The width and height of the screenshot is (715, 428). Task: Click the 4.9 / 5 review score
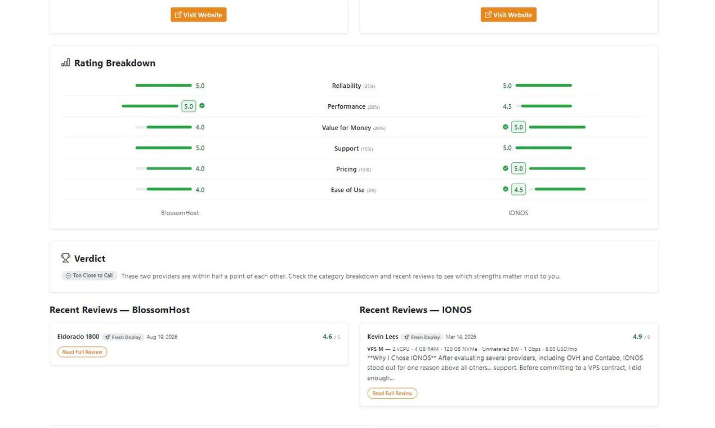tap(641, 337)
